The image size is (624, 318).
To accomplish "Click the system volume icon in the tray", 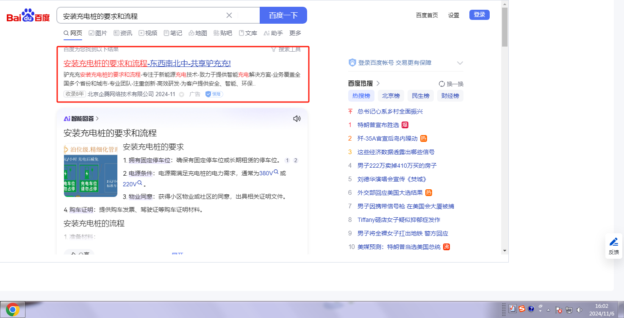I will click(580, 310).
